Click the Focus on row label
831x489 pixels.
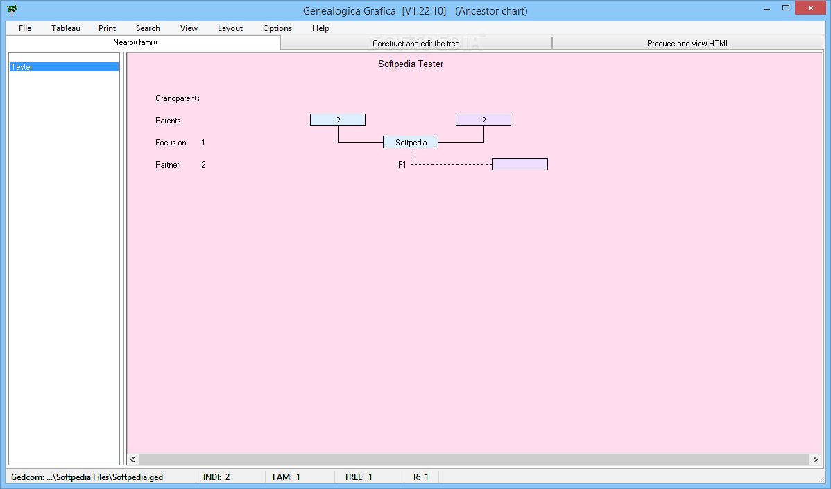pyautogui.click(x=171, y=143)
